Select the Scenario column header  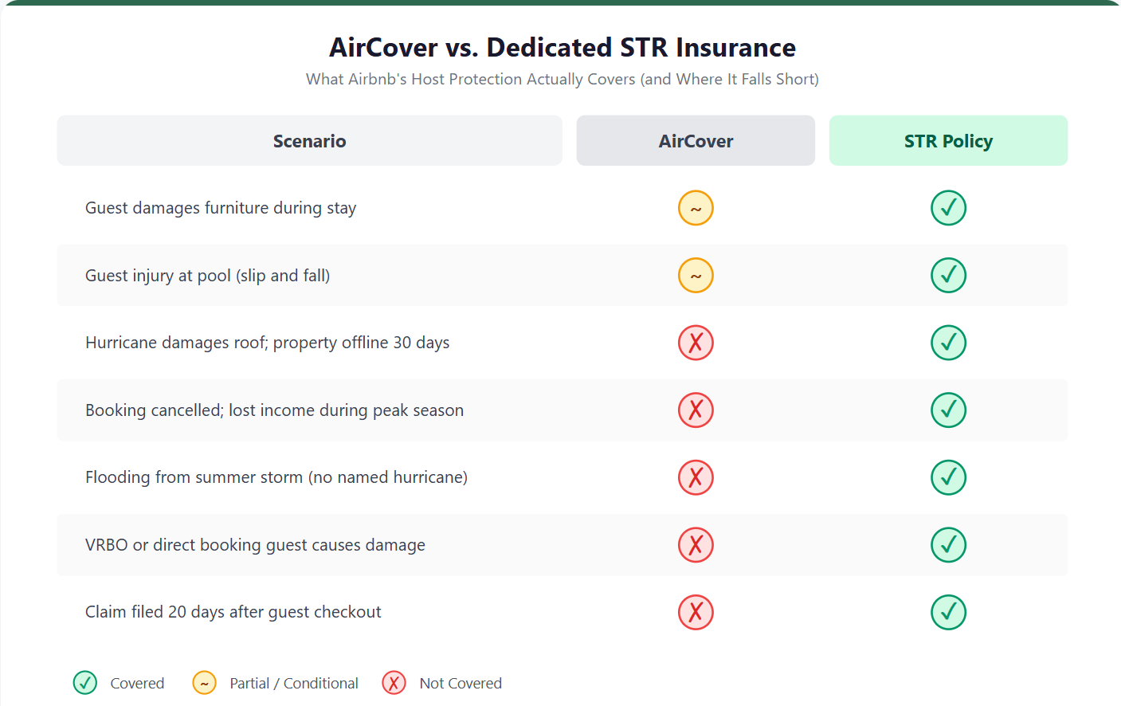tap(309, 141)
